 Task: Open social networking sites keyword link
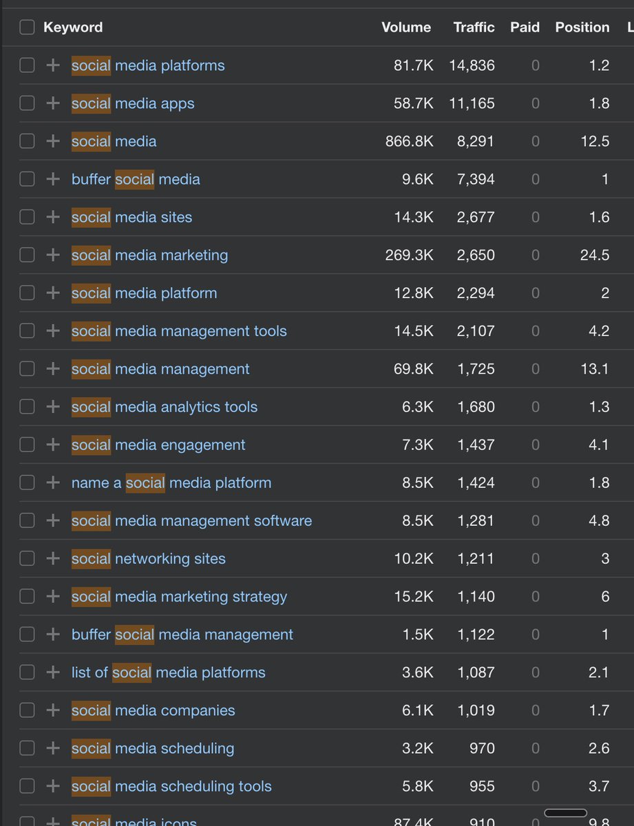click(149, 558)
